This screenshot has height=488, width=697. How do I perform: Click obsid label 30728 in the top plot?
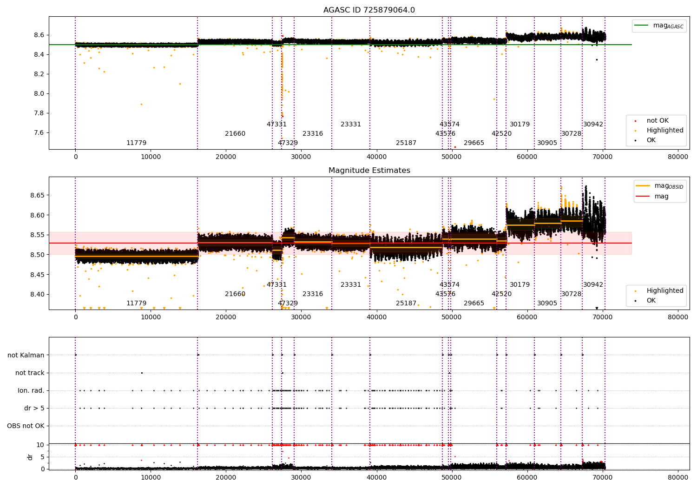coord(572,134)
